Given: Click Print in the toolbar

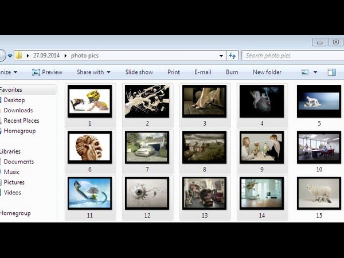Looking at the screenshot, I should coord(174,72).
